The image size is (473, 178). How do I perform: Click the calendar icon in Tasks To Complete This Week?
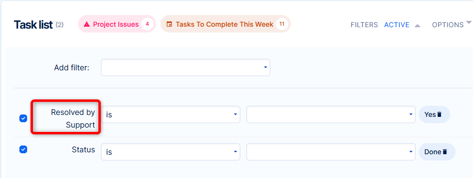169,24
